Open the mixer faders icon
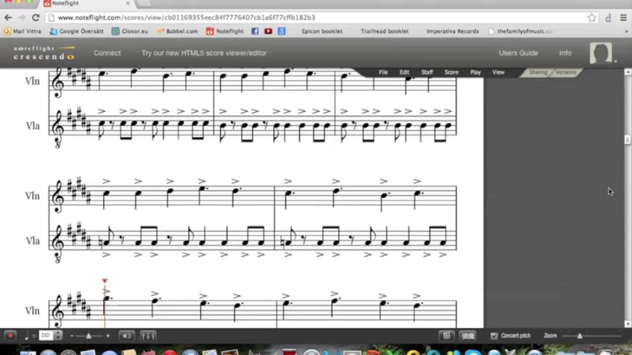 tap(148, 336)
